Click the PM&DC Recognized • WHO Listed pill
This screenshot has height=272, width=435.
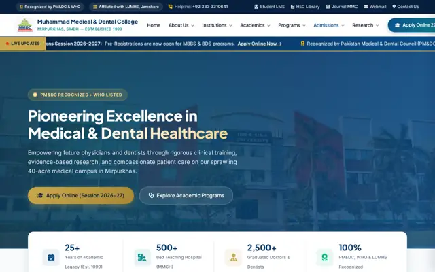click(x=77, y=95)
